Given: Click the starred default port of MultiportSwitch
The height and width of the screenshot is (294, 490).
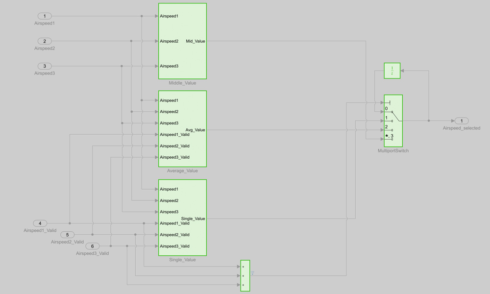Looking at the screenshot, I should click(x=389, y=136).
